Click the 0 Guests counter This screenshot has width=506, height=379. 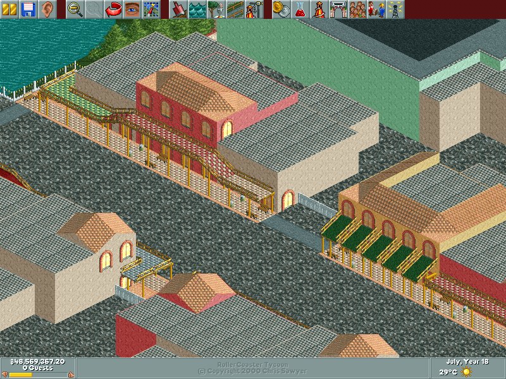(x=37, y=368)
